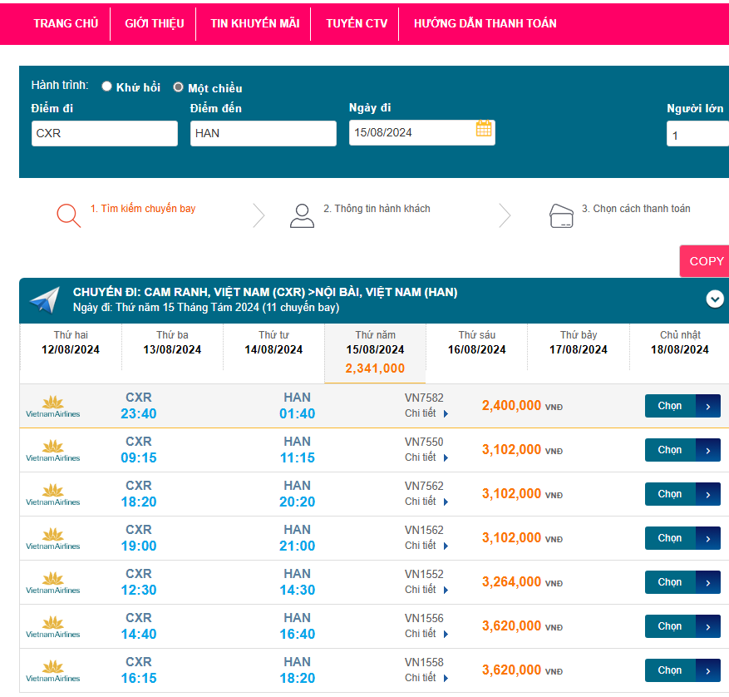Click the magnifying glass search step icon
Viewport: 729px width, 697px height.
click(68, 215)
